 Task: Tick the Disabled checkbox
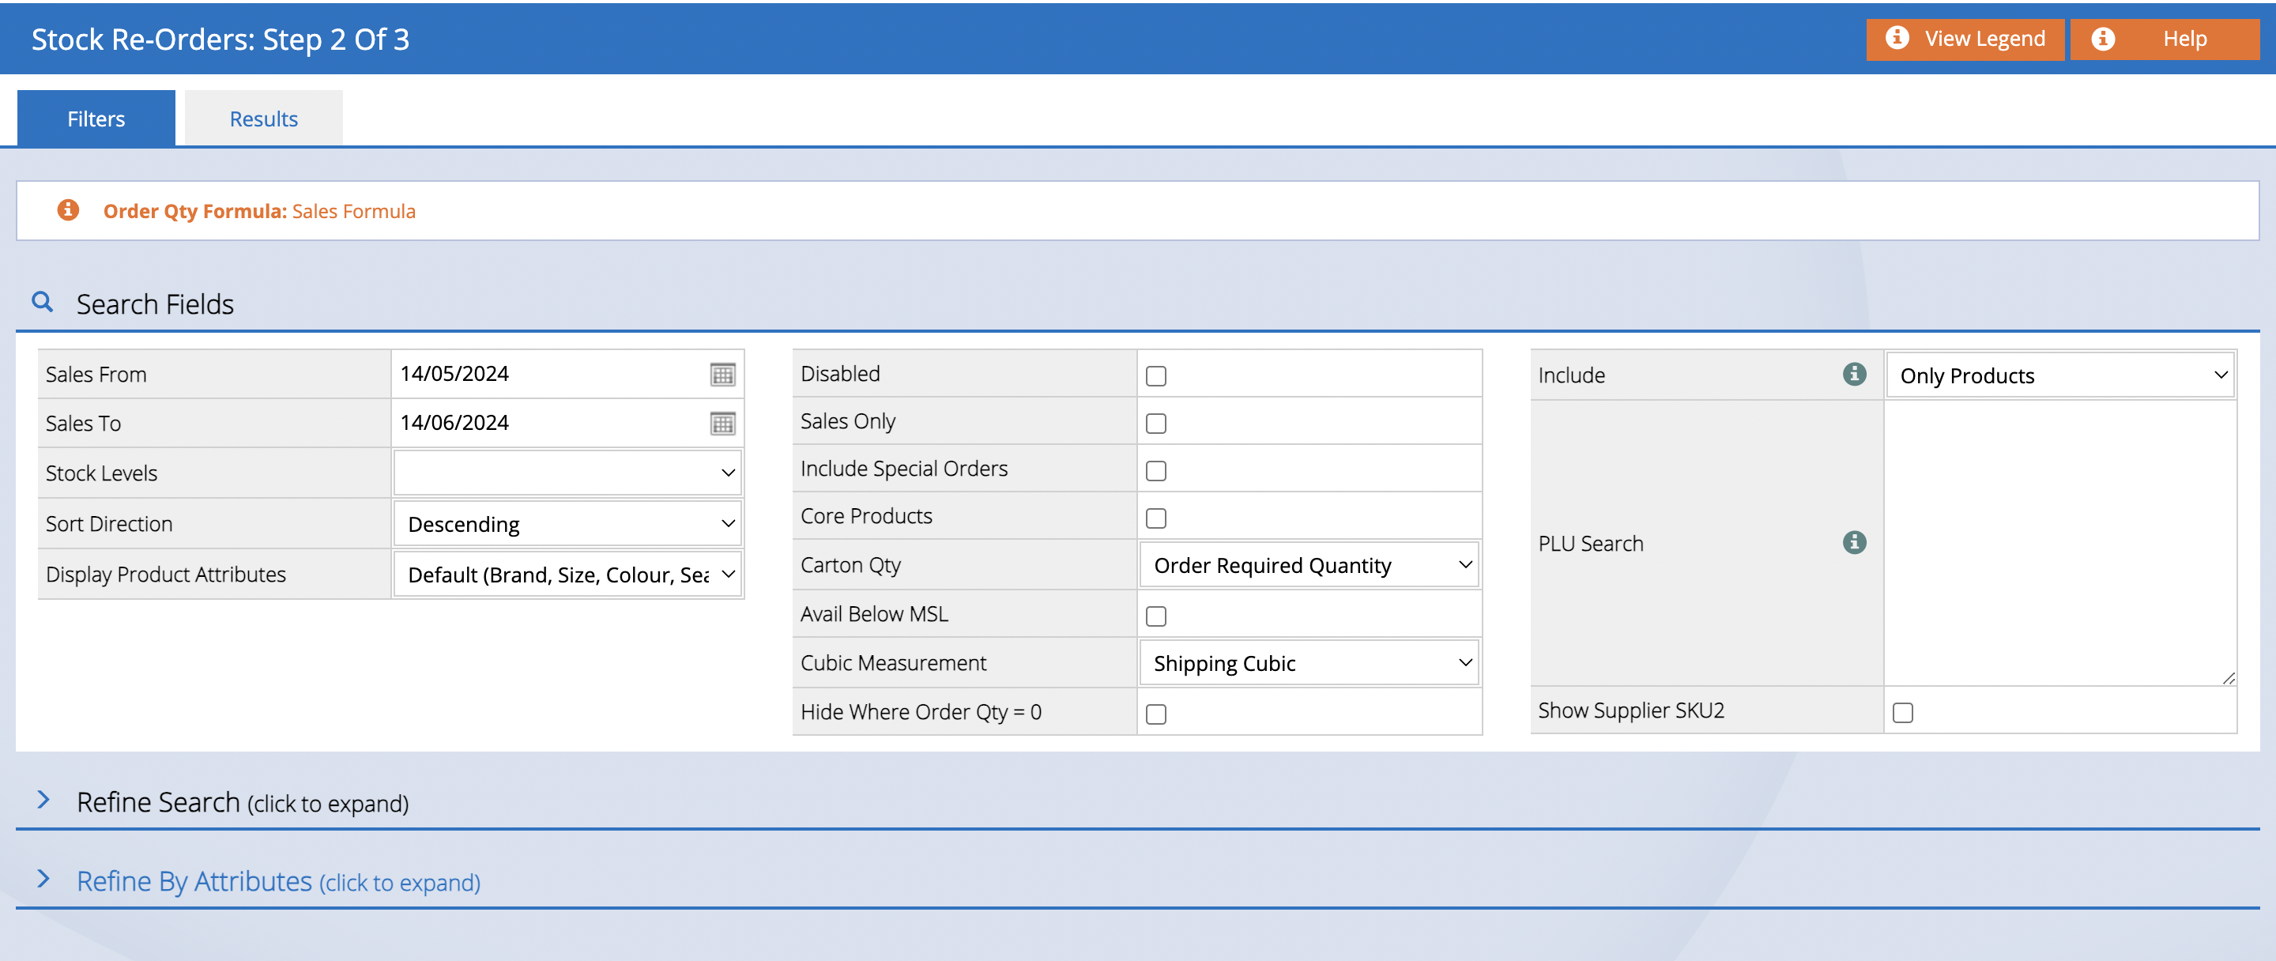1155,376
